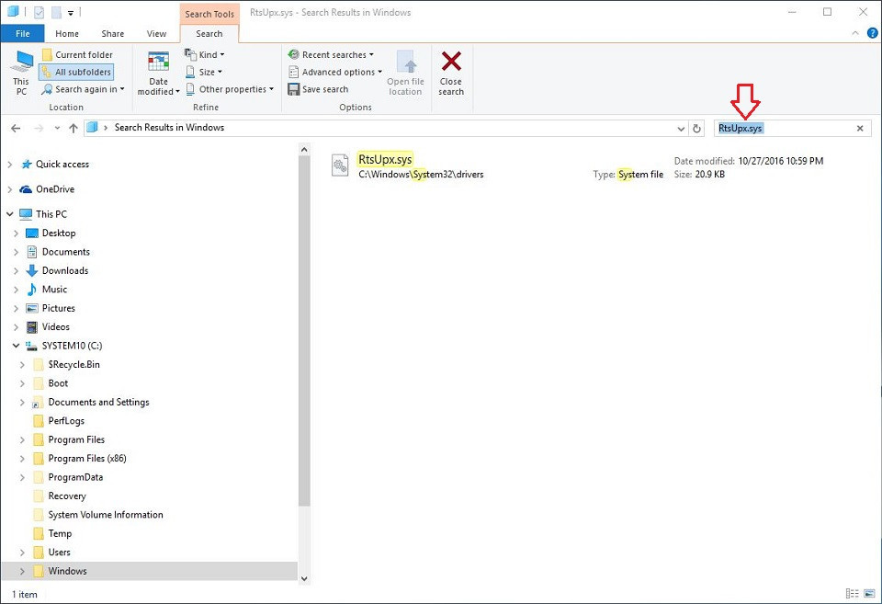Open Recent searches dropdown
This screenshot has width=882, height=604.
click(331, 54)
